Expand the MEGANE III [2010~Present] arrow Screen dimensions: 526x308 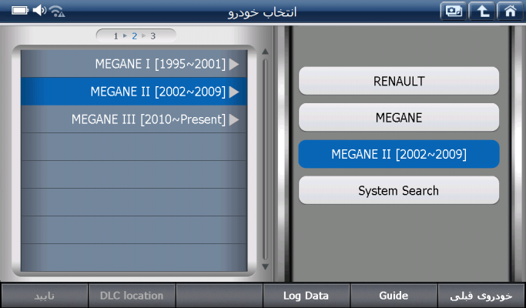[x=234, y=119]
